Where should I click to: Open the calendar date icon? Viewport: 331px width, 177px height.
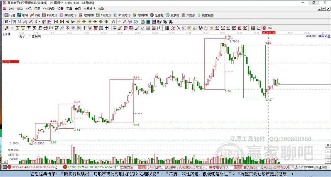click(143, 22)
